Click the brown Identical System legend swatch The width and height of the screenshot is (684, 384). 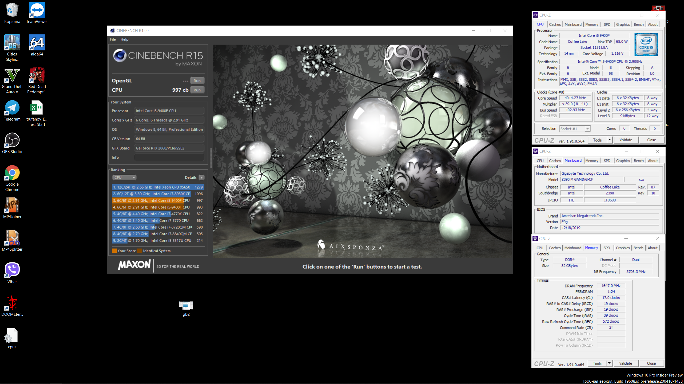point(140,251)
